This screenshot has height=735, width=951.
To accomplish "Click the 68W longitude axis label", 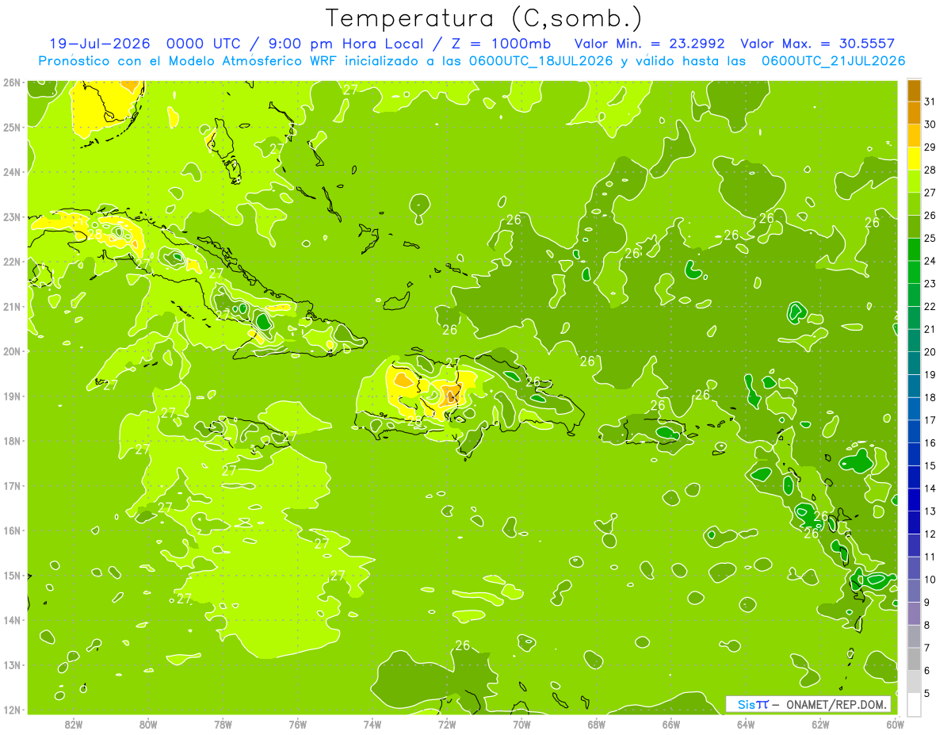I will (x=596, y=724).
